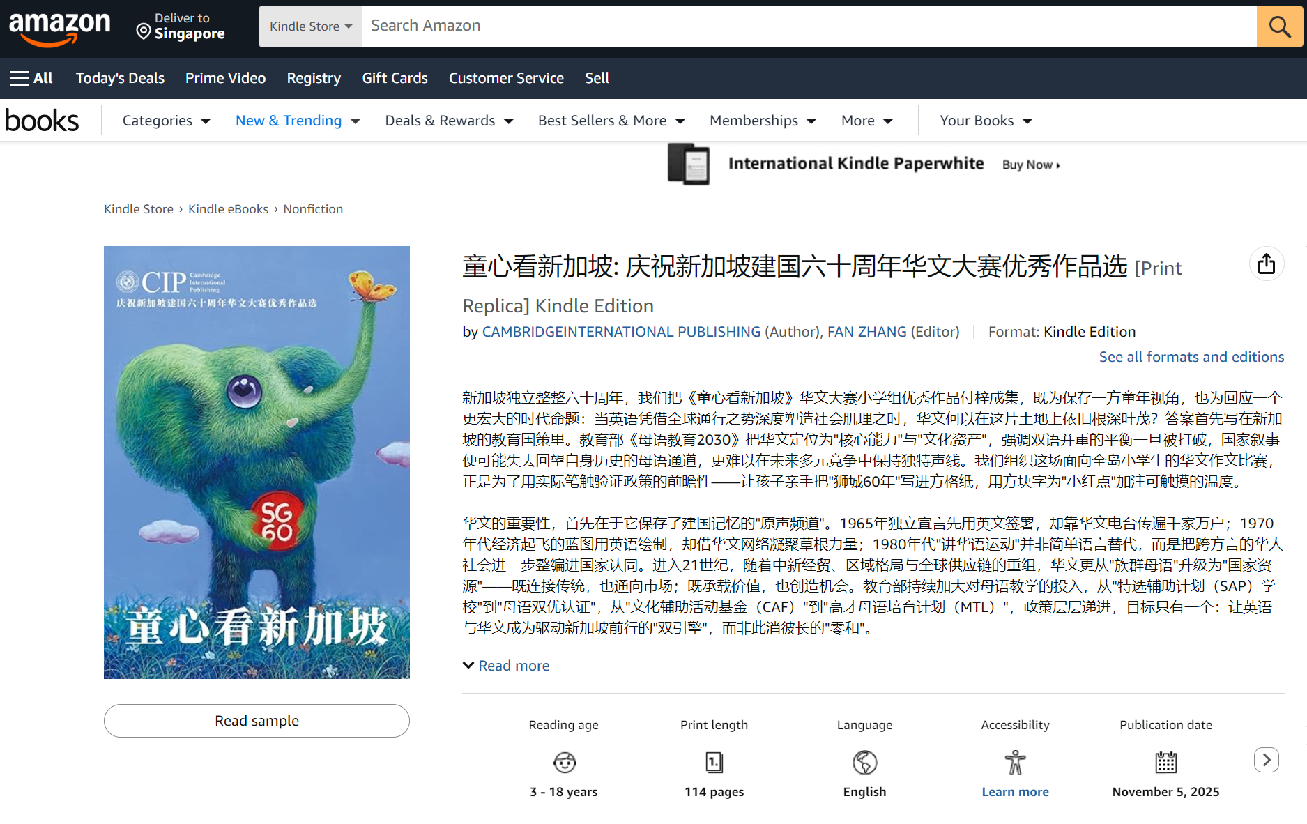Click the Kindle Paperwhite device image
1307x824 pixels.
click(688, 165)
